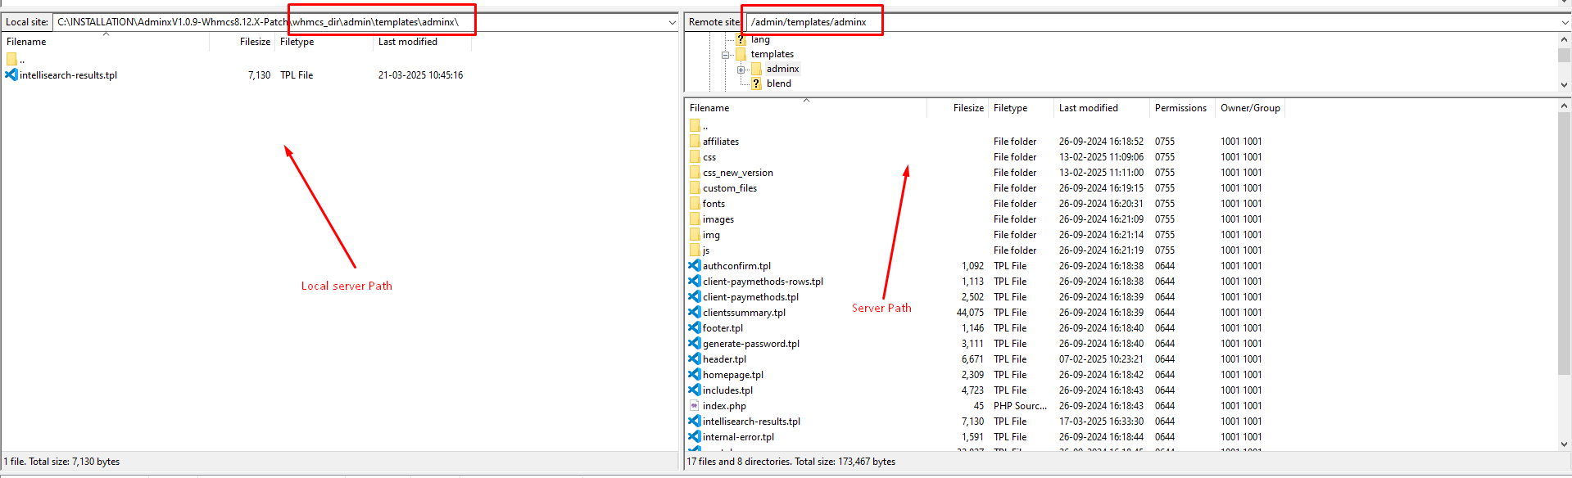Sort remote files by Permissions column
The width and height of the screenshot is (1572, 478).
[x=1180, y=108]
